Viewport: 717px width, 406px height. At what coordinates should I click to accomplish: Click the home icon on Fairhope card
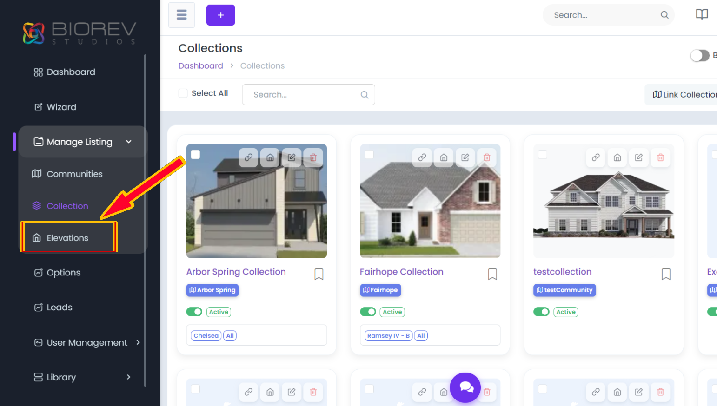(x=444, y=157)
